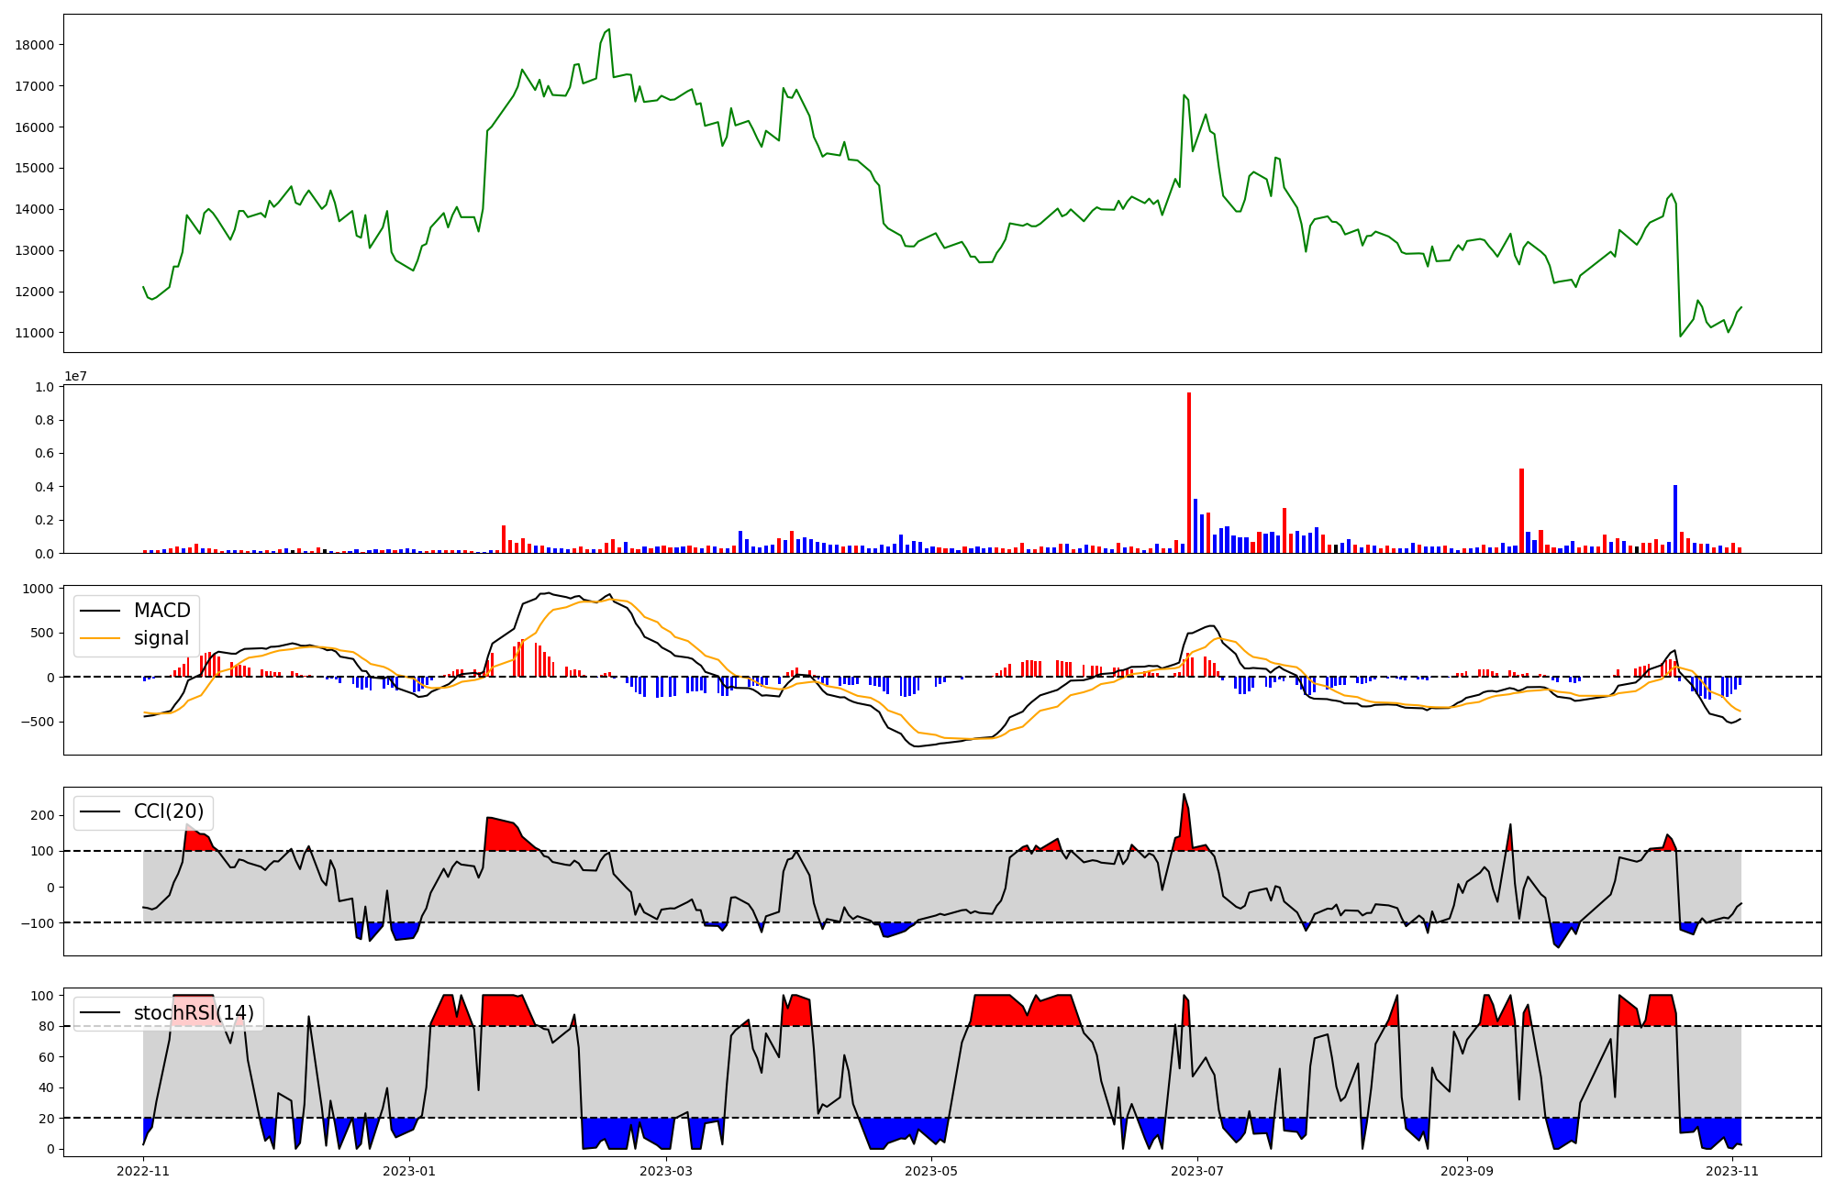Click the 11000 price axis tick label
Screen dimensions: 1835x1192
[35, 333]
